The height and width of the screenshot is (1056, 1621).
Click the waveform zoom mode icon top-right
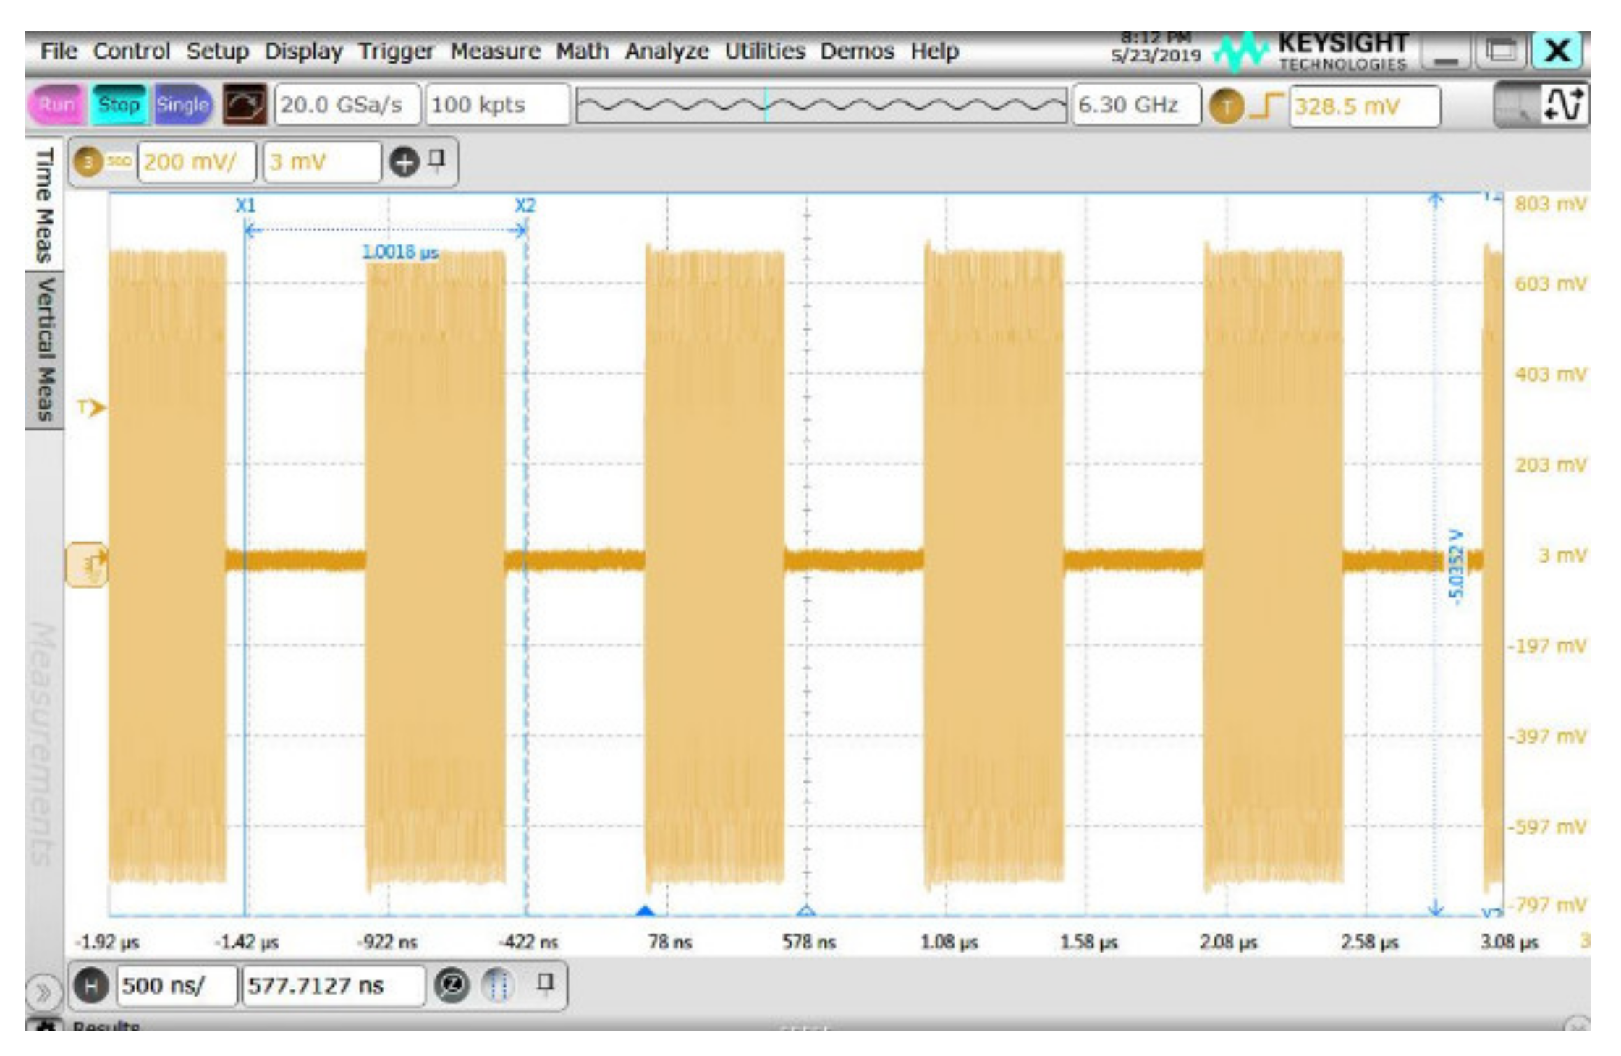point(1565,106)
